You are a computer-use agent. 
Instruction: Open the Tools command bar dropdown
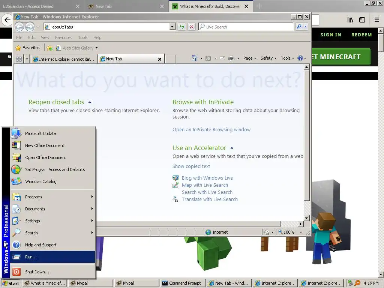[287, 58]
